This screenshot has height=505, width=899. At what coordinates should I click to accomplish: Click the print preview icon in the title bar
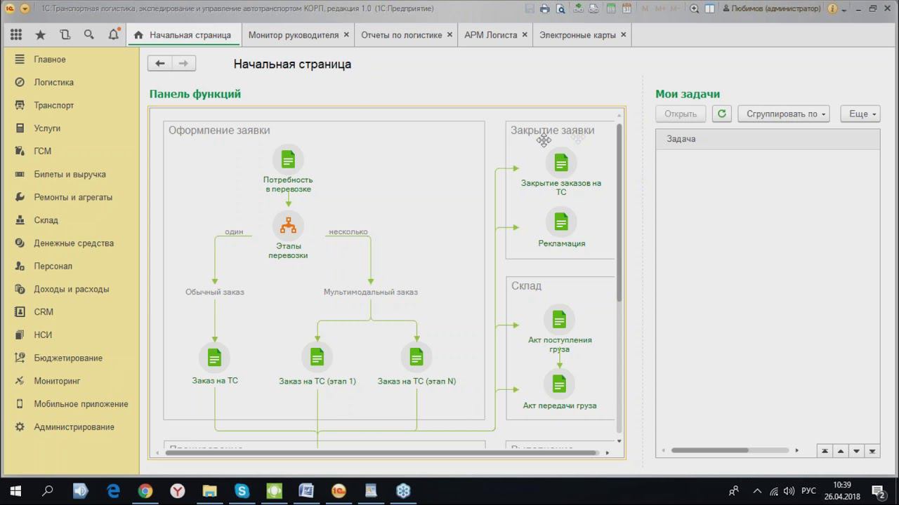tap(560, 9)
